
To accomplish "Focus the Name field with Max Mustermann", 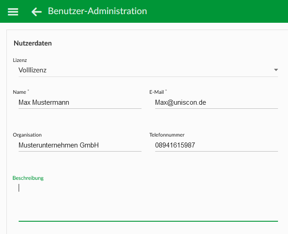I will click(x=80, y=102).
